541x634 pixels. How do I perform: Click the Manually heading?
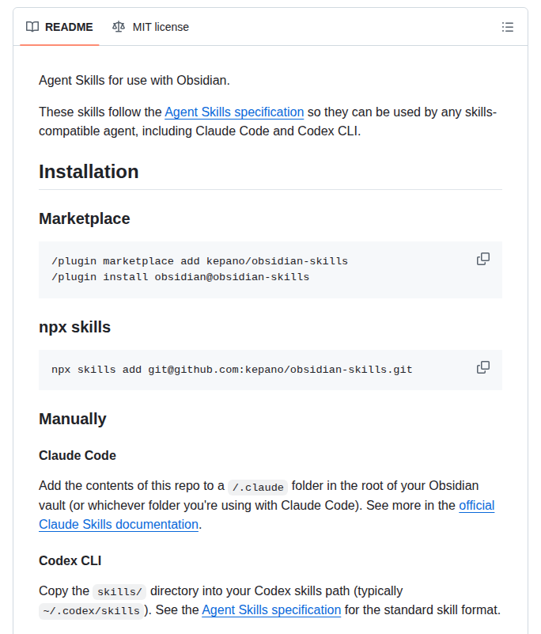click(x=72, y=419)
